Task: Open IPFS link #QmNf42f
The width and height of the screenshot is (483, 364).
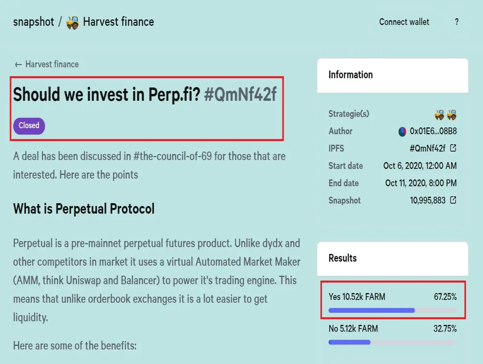Action: (x=427, y=148)
